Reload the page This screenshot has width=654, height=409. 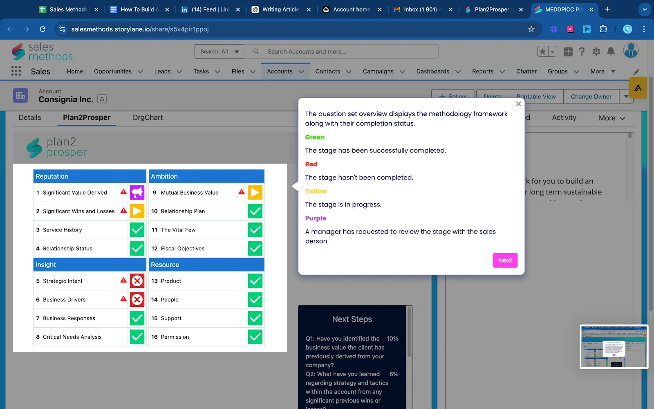(x=43, y=29)
